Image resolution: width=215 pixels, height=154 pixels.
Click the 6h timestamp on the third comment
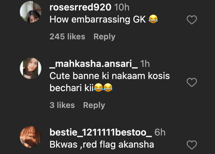click(x=160, y=132)
